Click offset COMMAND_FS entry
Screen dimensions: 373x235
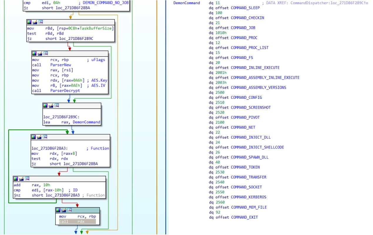pyautogui.click(x=231, y=58)
